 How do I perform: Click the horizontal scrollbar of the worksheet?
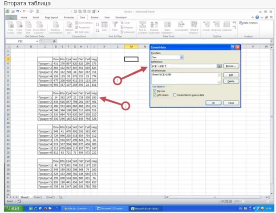pyautogui.click(x=215, y=197)
